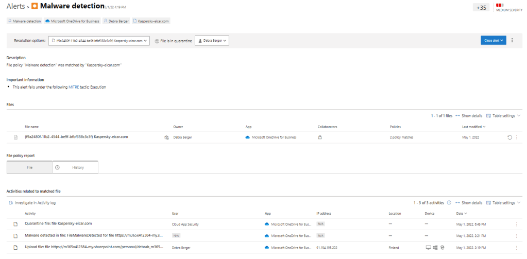Open the three-dot menu next to Close alert

[512, 40]
